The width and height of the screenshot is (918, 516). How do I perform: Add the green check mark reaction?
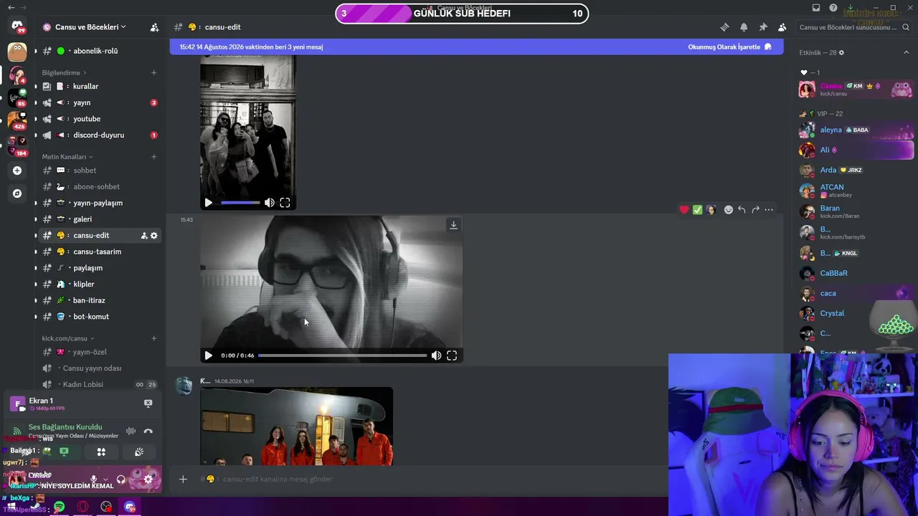coord(697,210)
